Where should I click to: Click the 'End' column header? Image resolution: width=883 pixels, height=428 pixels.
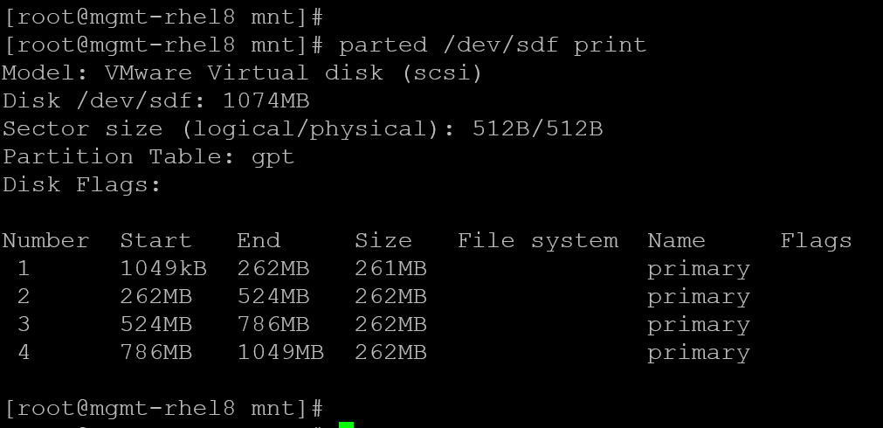click(259, 241)
